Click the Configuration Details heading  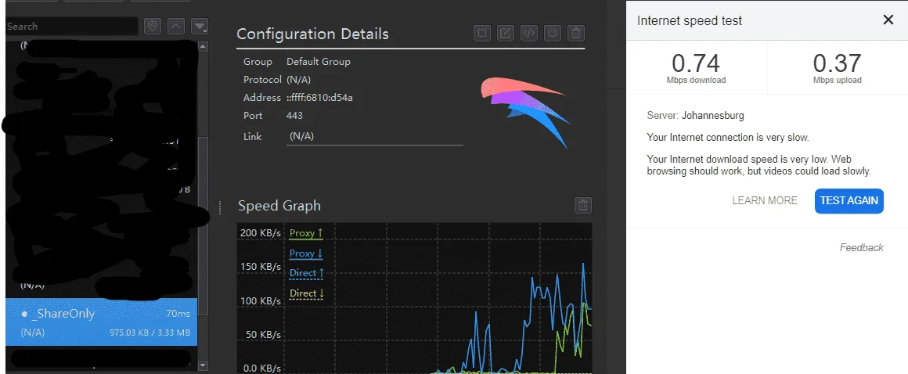click(x=312, y=34)
